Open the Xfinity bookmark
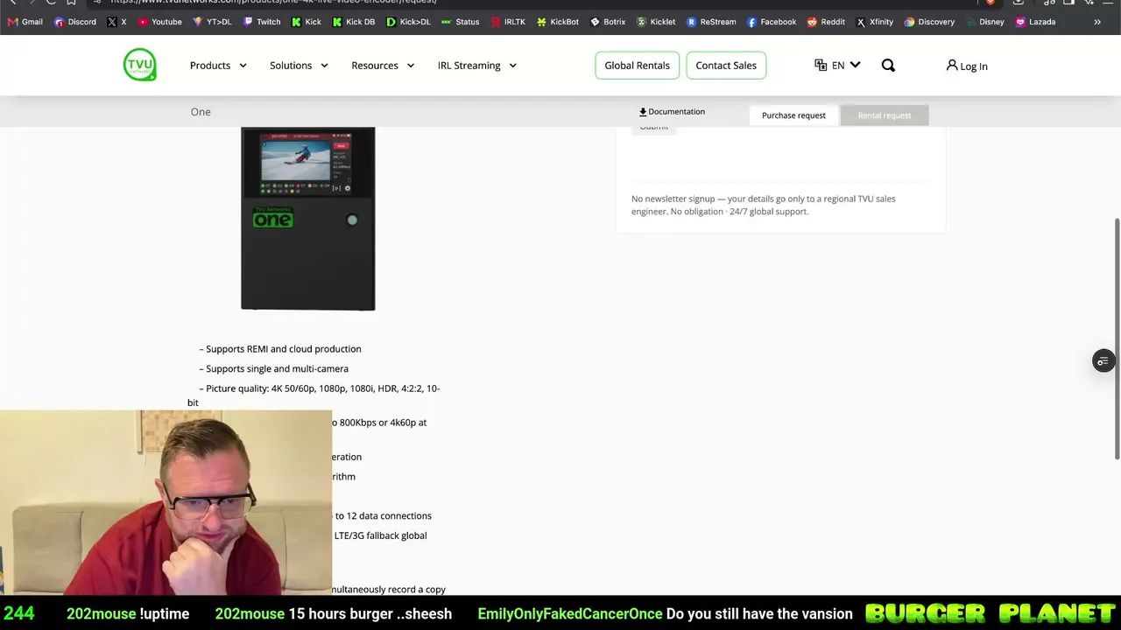This screenshot has width=1121, height=630. [874, 22]
